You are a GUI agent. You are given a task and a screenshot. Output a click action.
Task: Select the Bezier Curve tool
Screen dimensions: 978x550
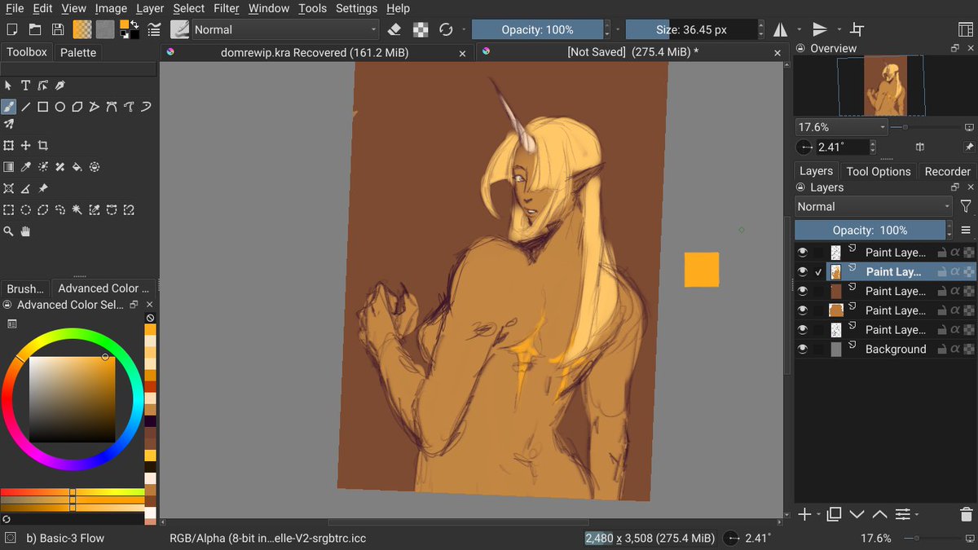pyautogui.click(x=112, y=107)
